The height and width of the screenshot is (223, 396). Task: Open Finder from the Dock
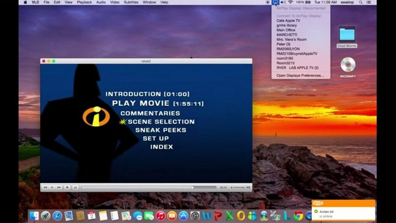coord(34,216)
